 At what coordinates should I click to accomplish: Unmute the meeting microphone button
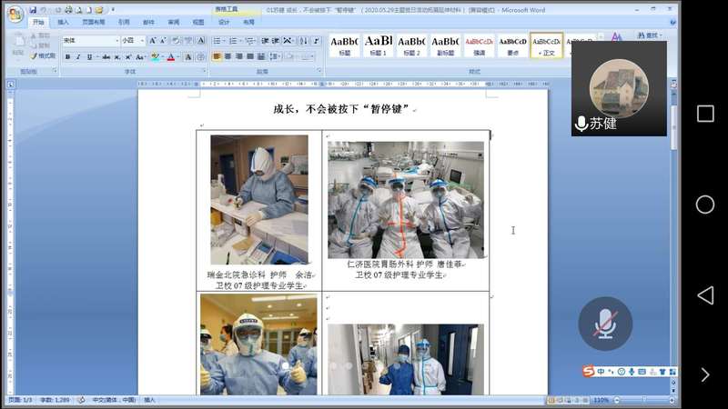coord(605,324)
